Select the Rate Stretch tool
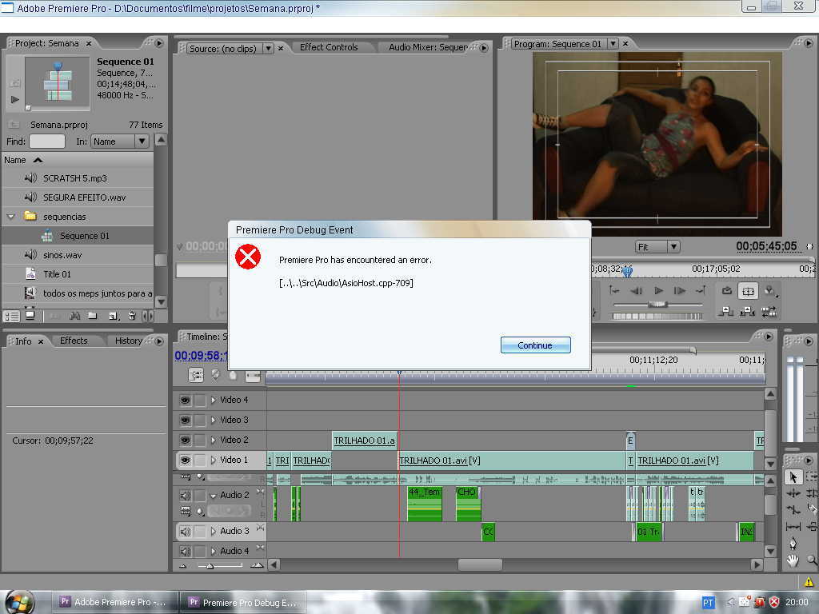 pos(793,509)
